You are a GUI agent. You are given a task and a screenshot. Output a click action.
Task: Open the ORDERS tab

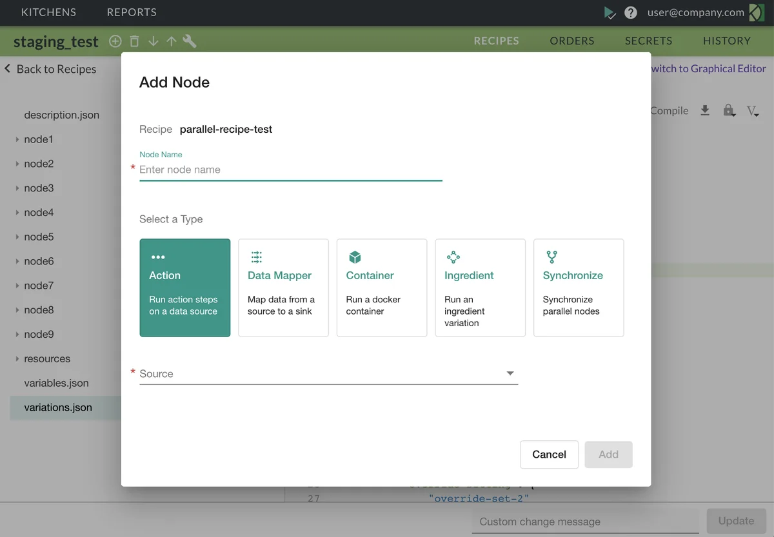(x=571, y=41)
